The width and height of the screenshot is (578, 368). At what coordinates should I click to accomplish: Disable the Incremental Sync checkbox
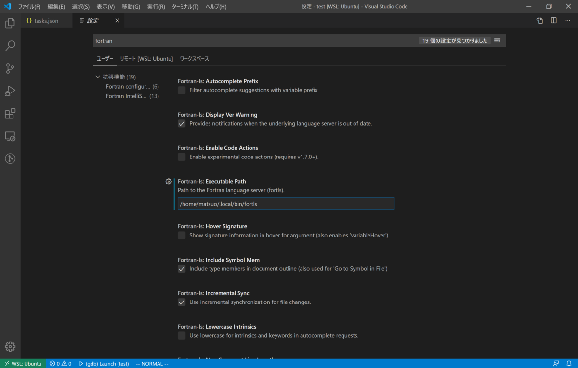(182, 302)
